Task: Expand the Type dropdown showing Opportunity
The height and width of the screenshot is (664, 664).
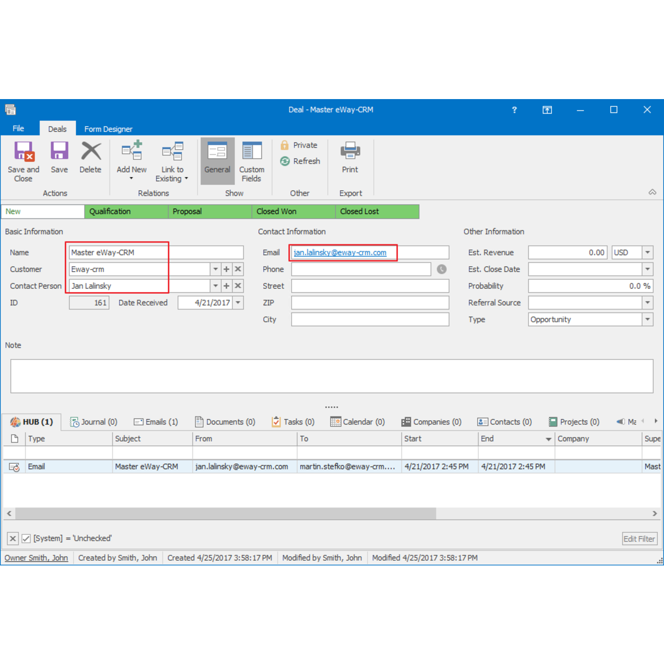Action: click(647, 320)
